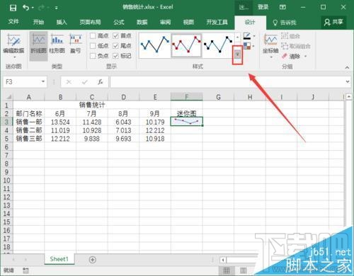The height and width of the screenshot is (276, 354).
Task: Click the formula bar Cancel X icon
Action: (x=69, y=82)
